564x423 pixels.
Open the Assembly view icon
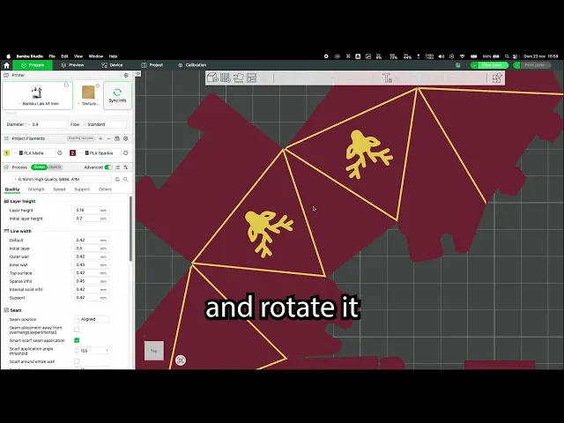point(497,78)
